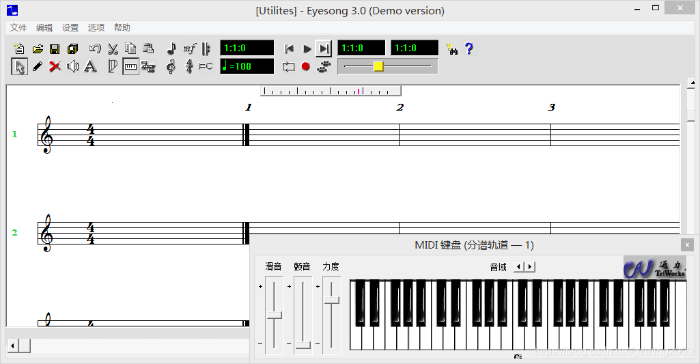Image resolution: width=700 pixels, height=364 pixels.
Task: Select the arrow pointer tool
Action: (x=19, y=66)
